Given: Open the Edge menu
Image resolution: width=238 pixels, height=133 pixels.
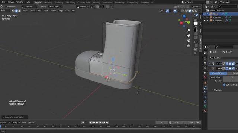Looking at the screenshot, I should pos(61,11).
